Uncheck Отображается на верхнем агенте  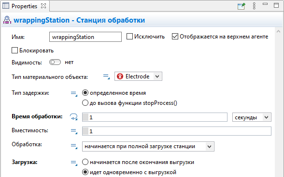[175, 37]
